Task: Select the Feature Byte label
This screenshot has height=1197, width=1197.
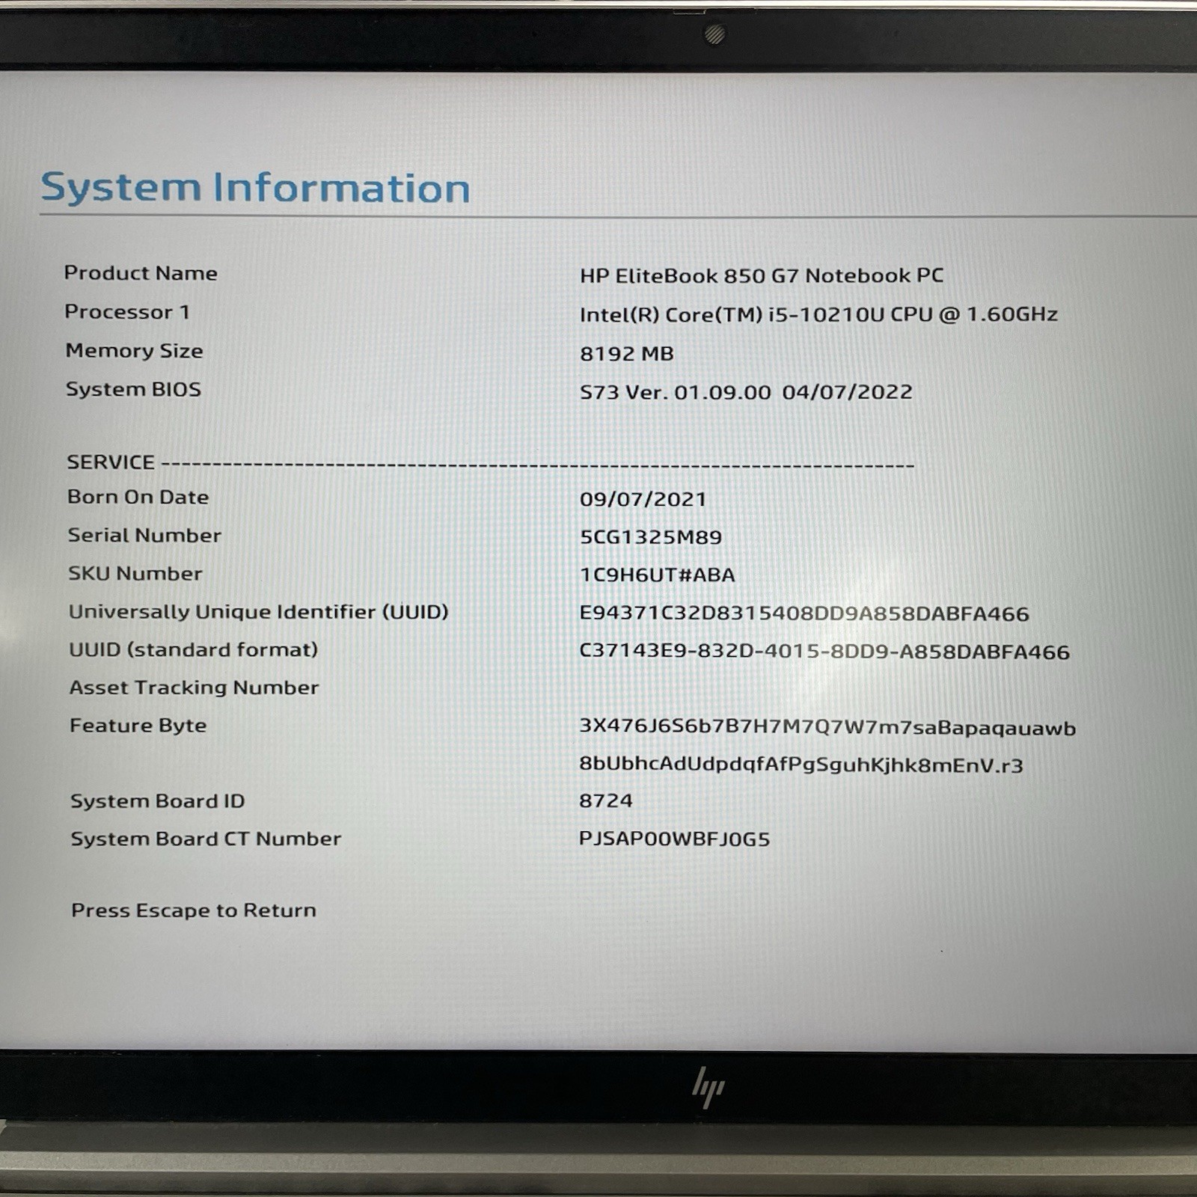Action: coord(138,726)
